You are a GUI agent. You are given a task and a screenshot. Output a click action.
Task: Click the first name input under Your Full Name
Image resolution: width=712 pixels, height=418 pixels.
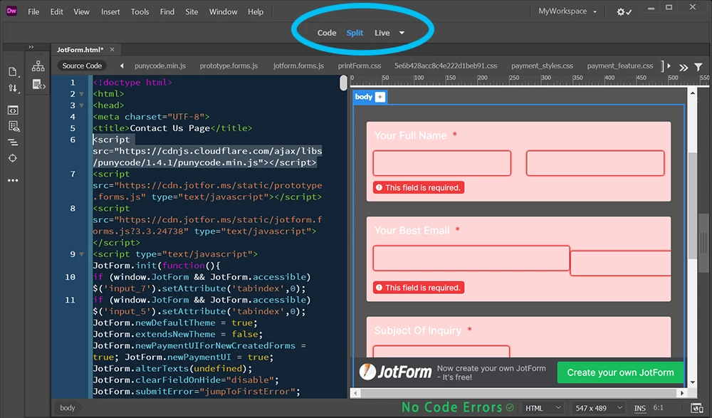[x=442, y=163]
